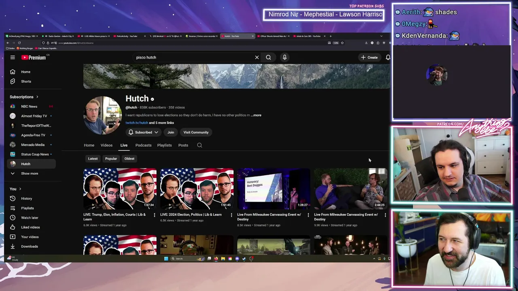The height and width of the screenshot is (291, 518).
Task: Clear the search box with the X
Action: point(257,57)
